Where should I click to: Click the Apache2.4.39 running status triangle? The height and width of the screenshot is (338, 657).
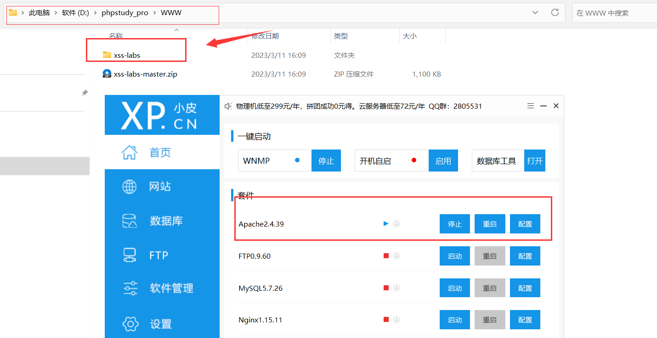(386, 224)
